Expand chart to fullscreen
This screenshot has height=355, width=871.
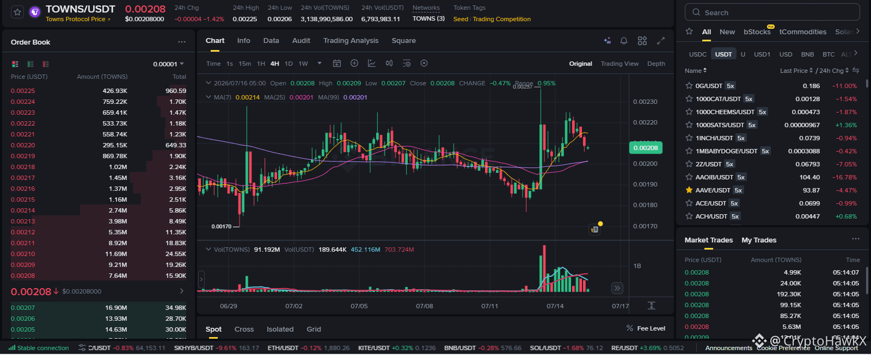click(x=661, y=41)
